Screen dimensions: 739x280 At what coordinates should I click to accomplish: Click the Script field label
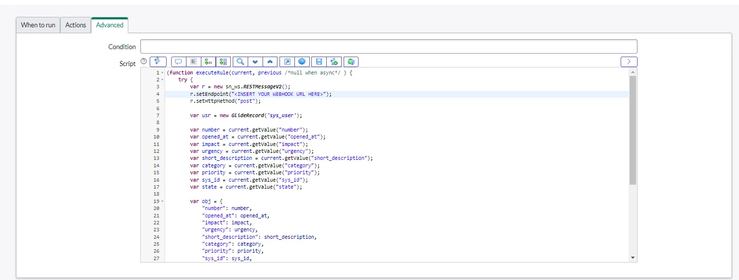click(x=127, y=64)
